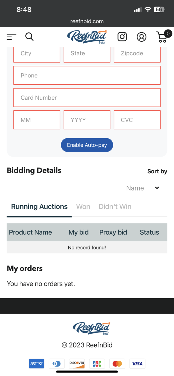The height and width of the screenshot is (376, 174).
Task: Open the user account icon
Action: (142, 37)
